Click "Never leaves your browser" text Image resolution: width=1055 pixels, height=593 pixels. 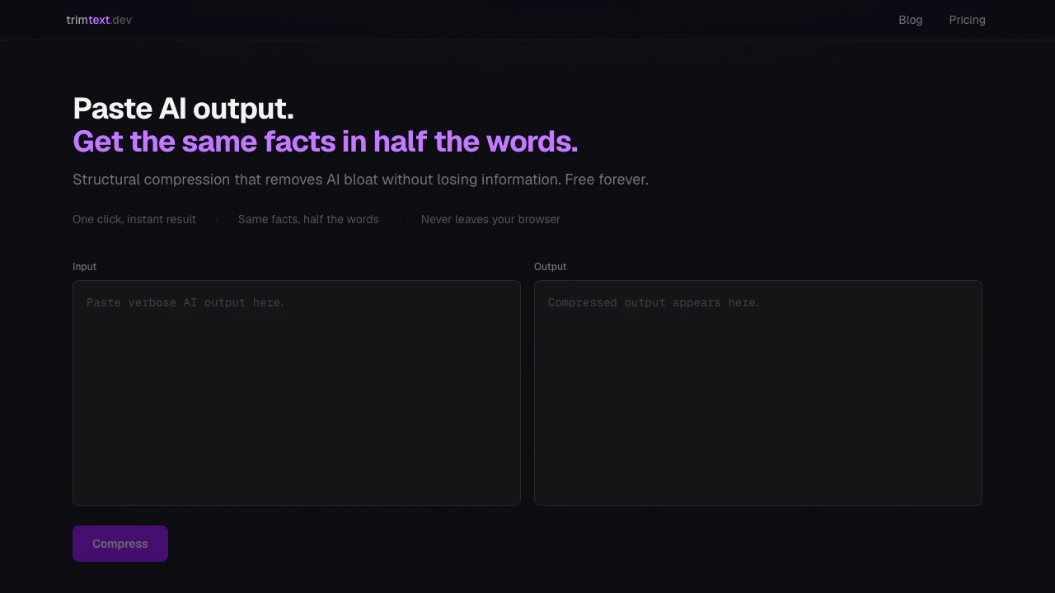coord(490,219)
